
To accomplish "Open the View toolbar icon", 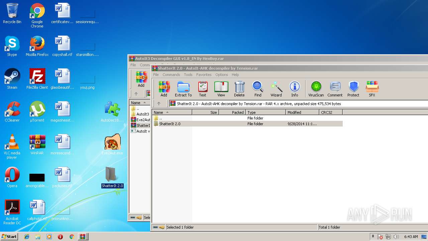I will 221,89.
